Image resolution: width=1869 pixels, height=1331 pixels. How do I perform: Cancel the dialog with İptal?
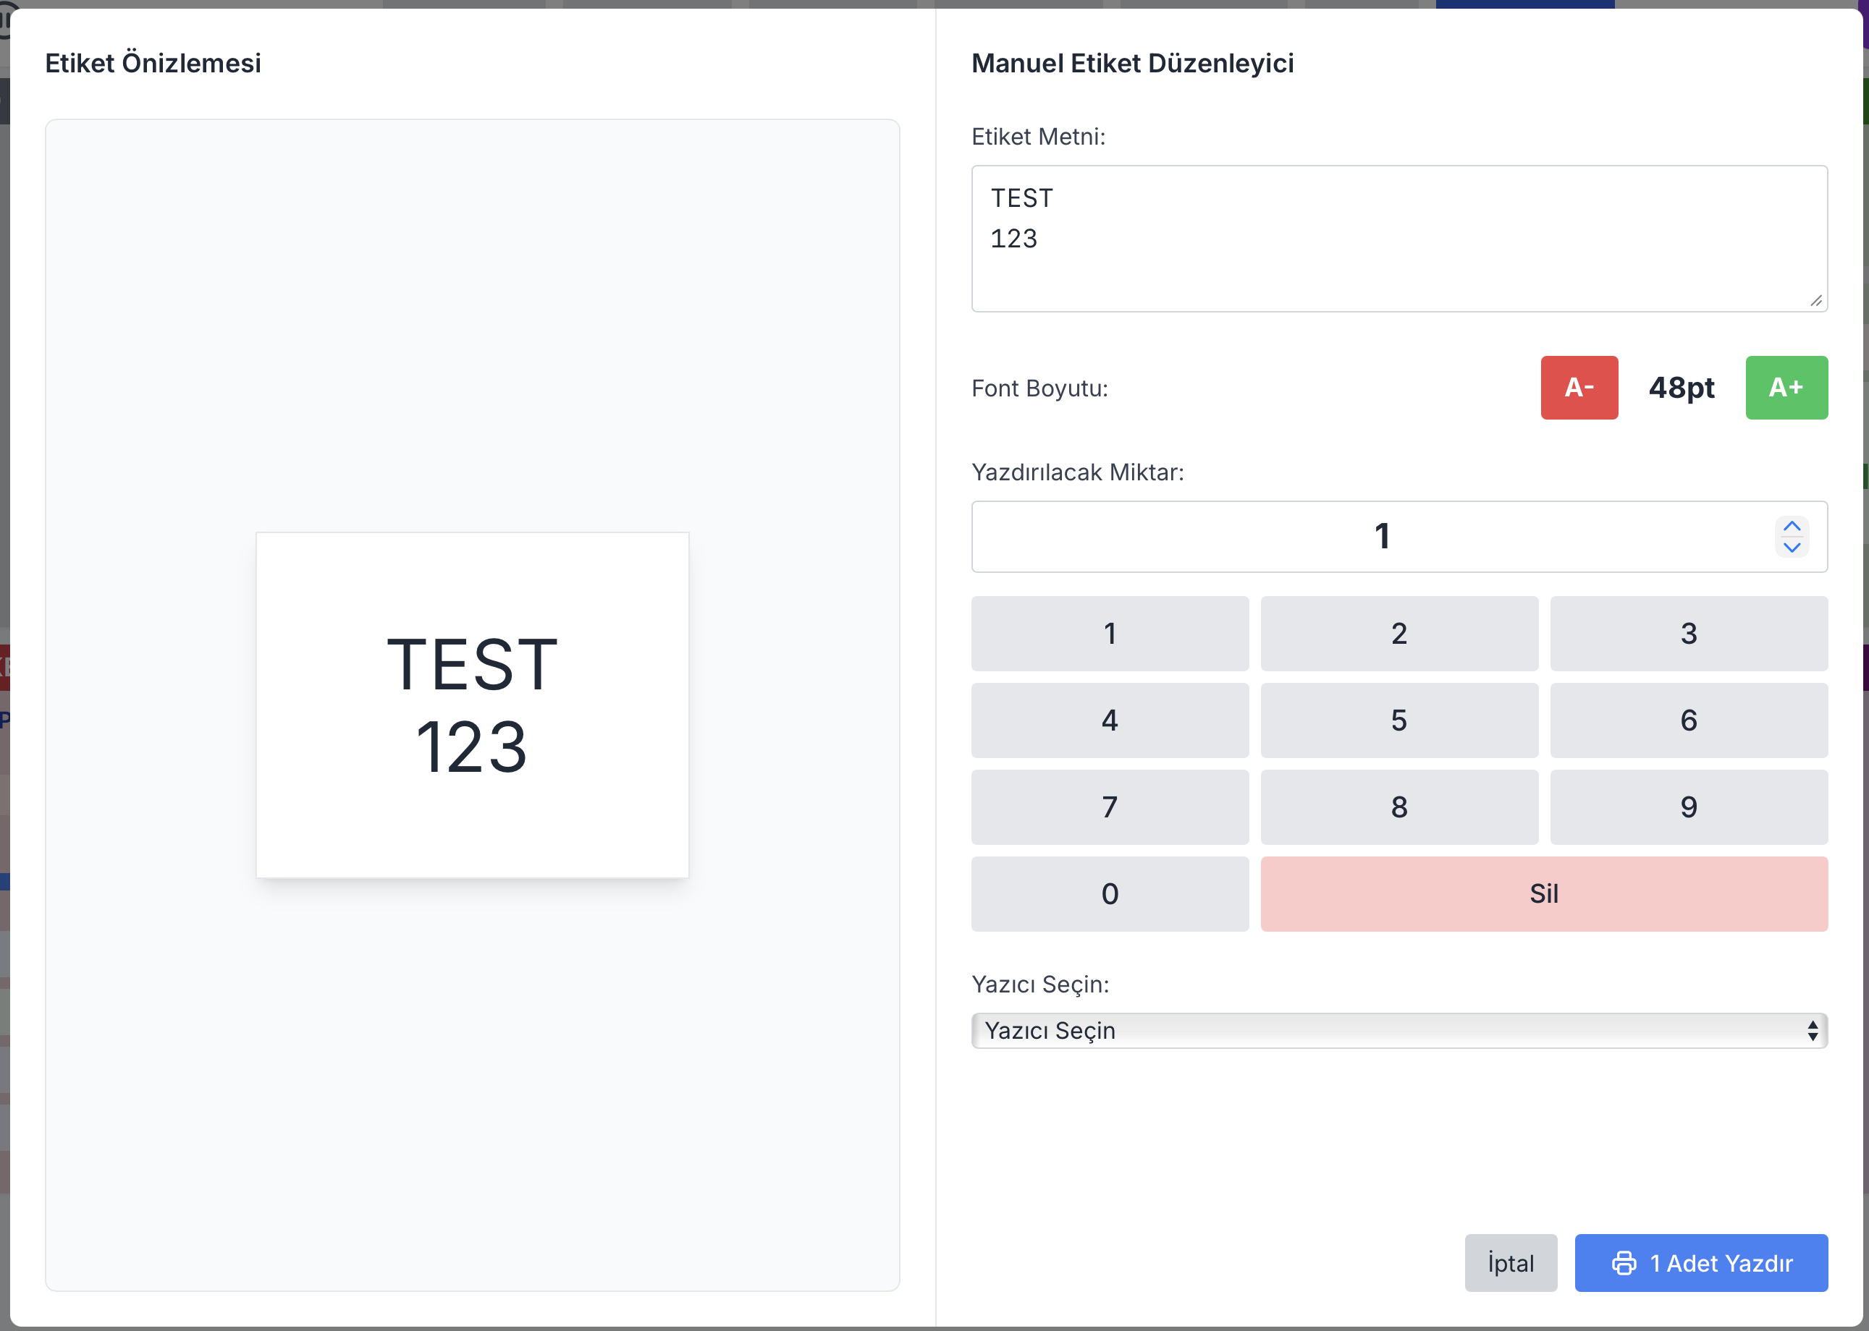pyautogui.click(x=1510, y=1263)
